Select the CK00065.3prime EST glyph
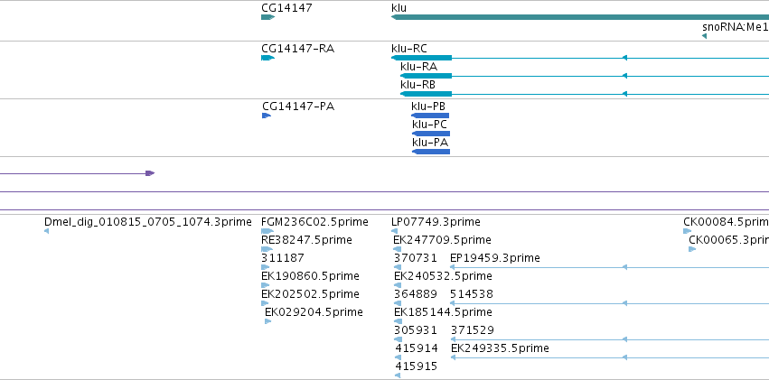Screen dimensions: 769x380 point(692,249)
